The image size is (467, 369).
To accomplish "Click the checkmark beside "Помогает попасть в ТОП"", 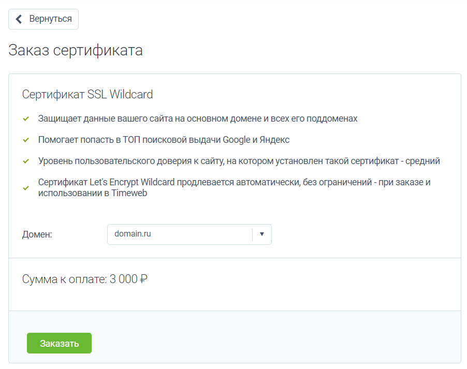I will 25,140.
